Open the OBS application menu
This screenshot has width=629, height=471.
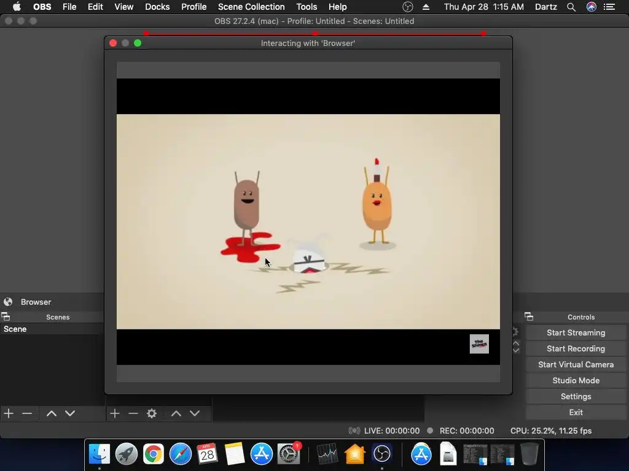[42, 7]
